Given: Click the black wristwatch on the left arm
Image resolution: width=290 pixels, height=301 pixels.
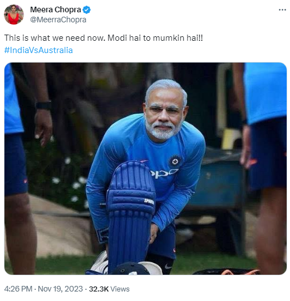Looking at the screenshot, I should pos(43,106).
